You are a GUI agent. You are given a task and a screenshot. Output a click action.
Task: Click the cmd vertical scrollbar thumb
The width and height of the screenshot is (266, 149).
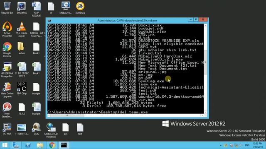click(x=206, y=62)
